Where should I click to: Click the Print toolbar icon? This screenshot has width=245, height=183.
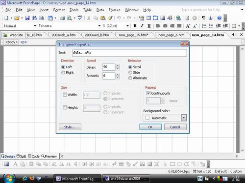coord(62,18)
